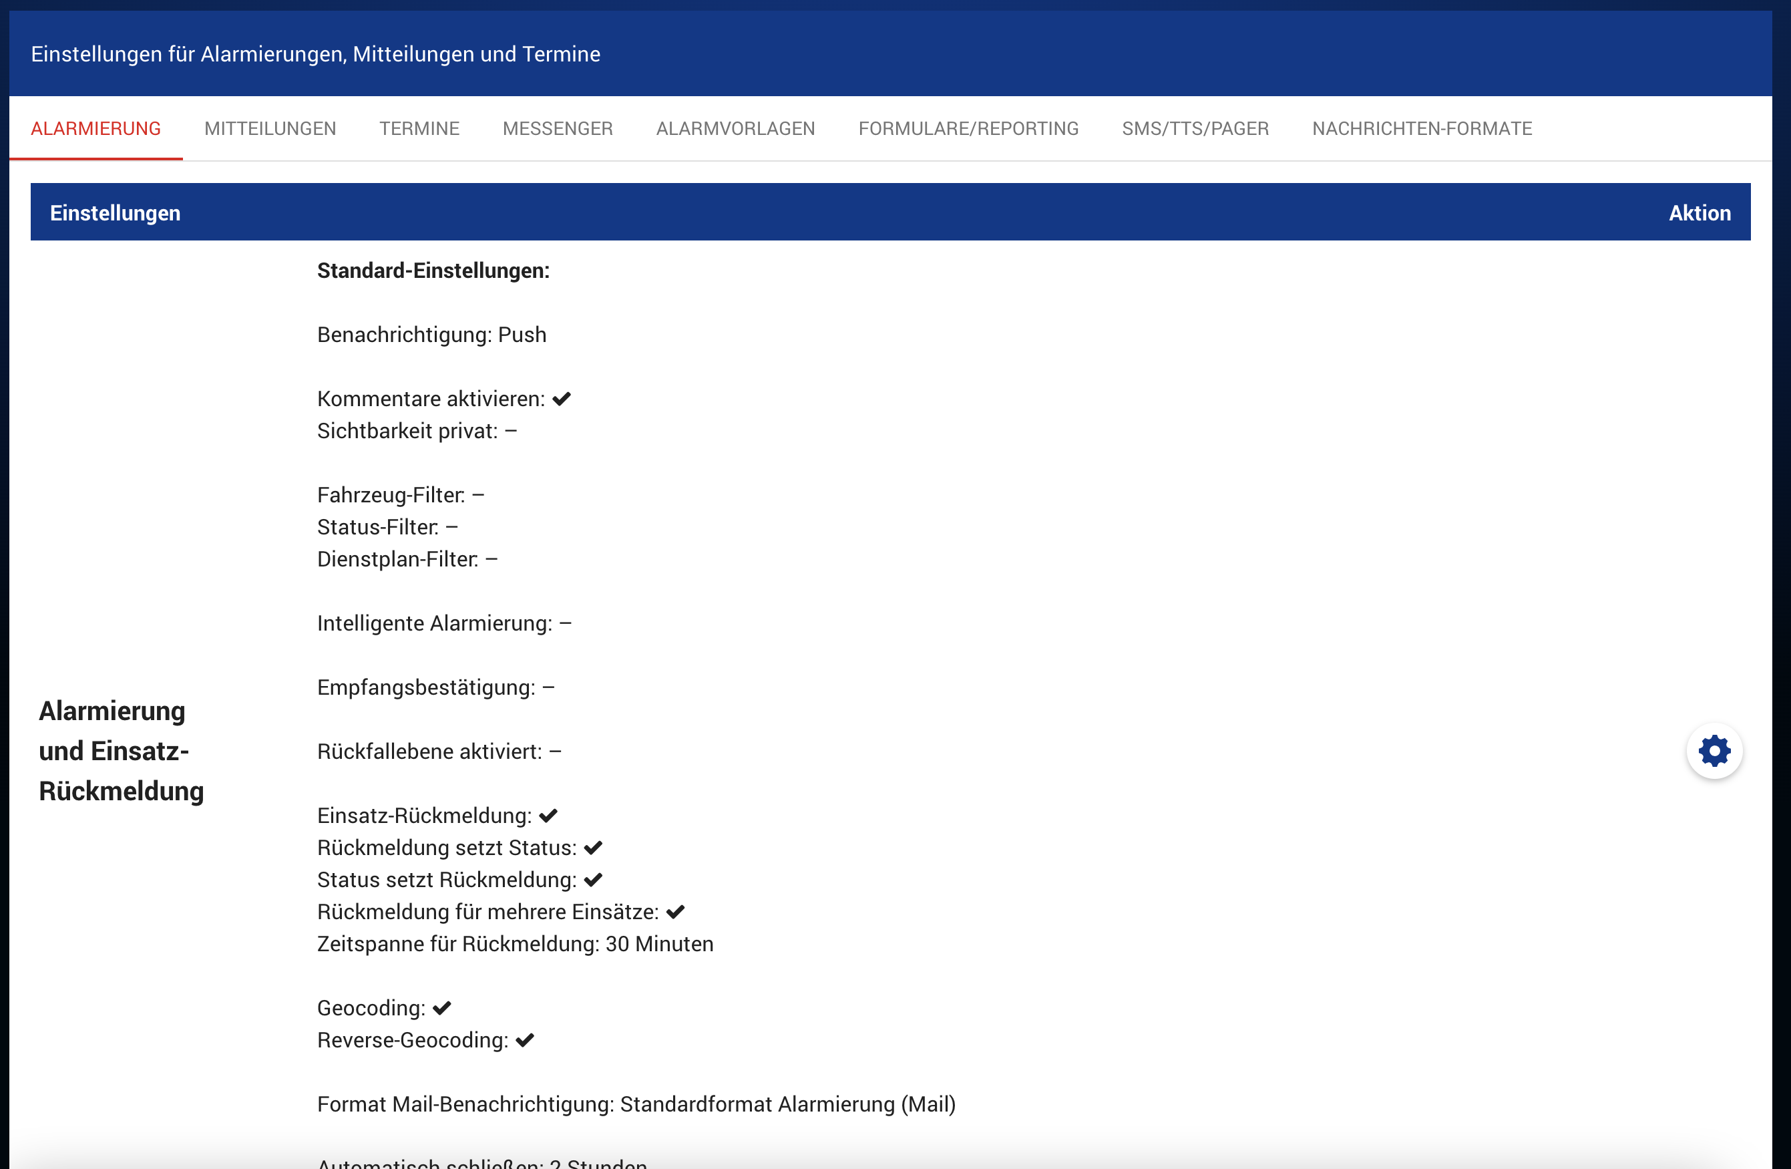
Task: Click checkmark beside Einsatz-Rückmeldung
Action: point(548,815)
